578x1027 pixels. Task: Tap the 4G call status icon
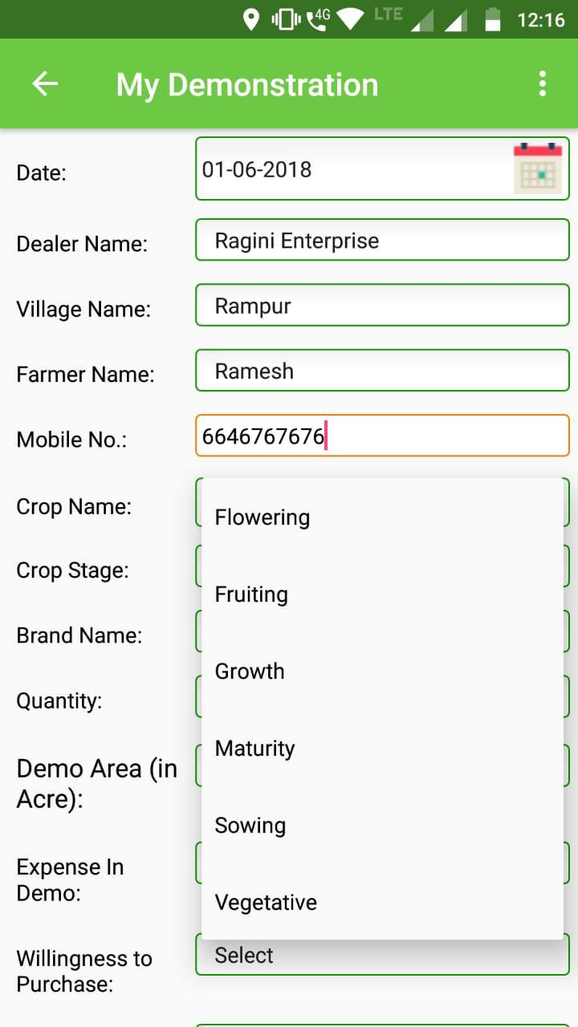tap(319, 19)
